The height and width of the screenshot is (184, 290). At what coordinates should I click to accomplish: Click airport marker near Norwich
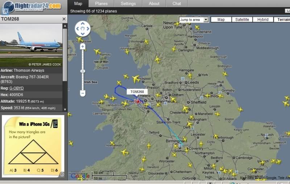click(x=266, y=135)
